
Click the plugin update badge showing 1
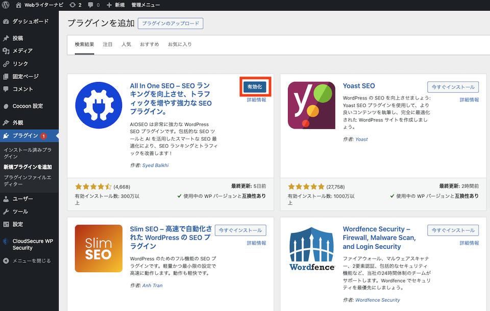43,136
